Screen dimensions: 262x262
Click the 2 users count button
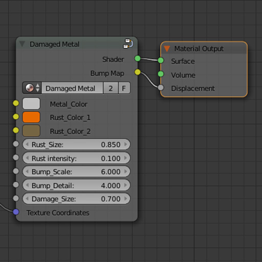point(111,88)
